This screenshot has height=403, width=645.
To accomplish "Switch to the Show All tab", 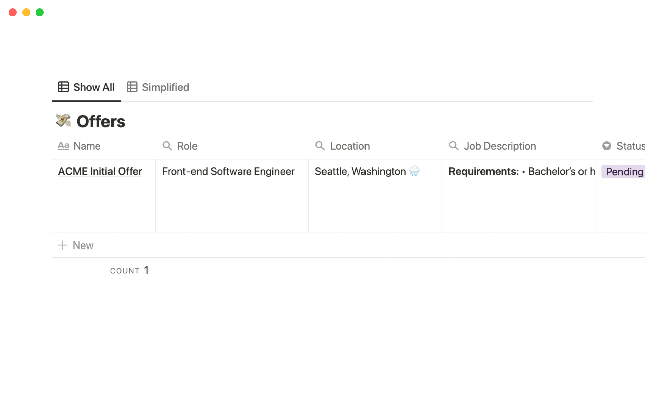I will (x=86, y=87).
